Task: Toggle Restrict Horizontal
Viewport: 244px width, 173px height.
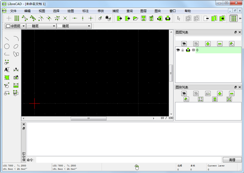Action: [x=75, y=18]
